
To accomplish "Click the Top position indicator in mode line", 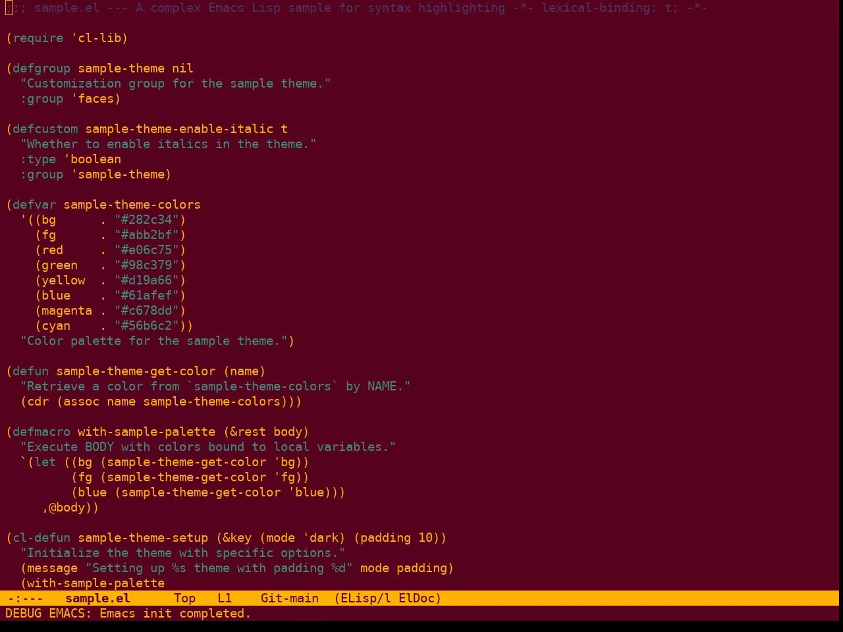I will click(184, 598).
